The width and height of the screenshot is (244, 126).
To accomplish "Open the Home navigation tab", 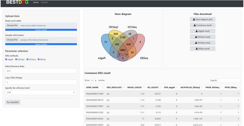I will tap(36, 3).
